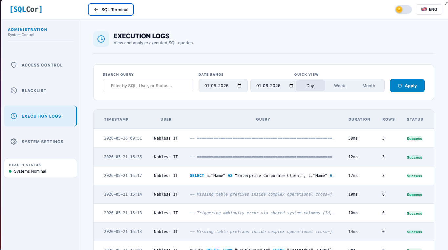448x250 pixels.
Task: Toggle the light/dark theme switch
Action: click(403, 10)
